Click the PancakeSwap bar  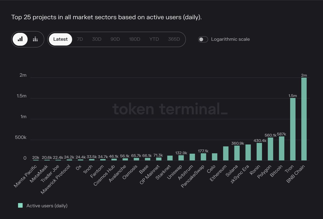[203, 157]
